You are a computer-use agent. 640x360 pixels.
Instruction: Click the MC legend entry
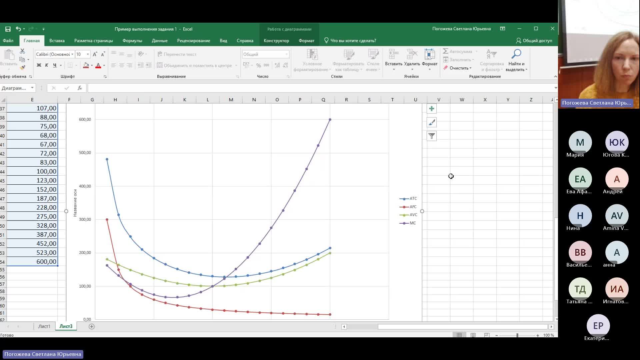point(408,223)
